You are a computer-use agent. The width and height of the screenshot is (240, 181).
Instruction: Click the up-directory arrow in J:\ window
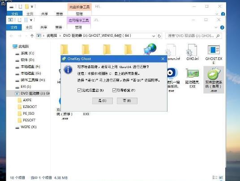[32, 36]
